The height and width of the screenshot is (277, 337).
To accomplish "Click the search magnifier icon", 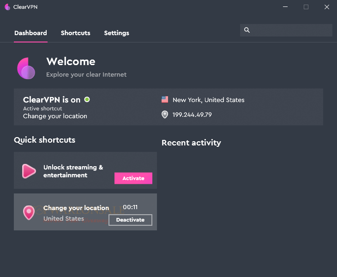I will pyautogui.click(x=247, y=30).
